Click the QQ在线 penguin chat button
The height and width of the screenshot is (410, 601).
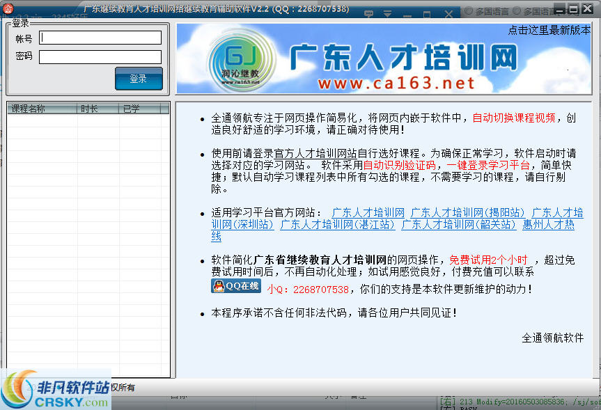(x=235, y=286)
